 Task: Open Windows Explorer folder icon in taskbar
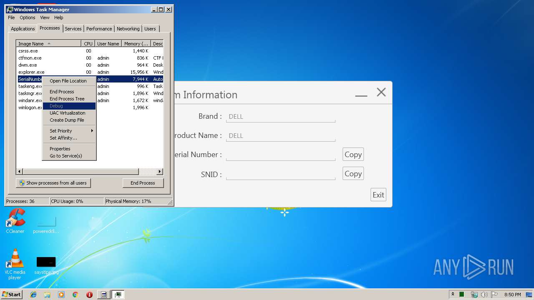click(x=47, y=295)
